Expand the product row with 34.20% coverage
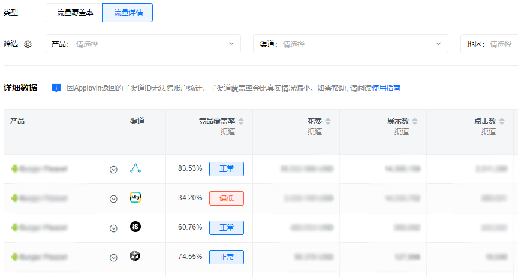 click(x=113, y=199)
